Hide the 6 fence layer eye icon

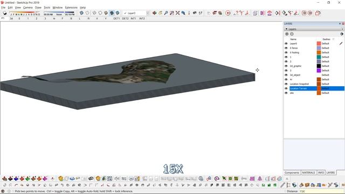286,48
